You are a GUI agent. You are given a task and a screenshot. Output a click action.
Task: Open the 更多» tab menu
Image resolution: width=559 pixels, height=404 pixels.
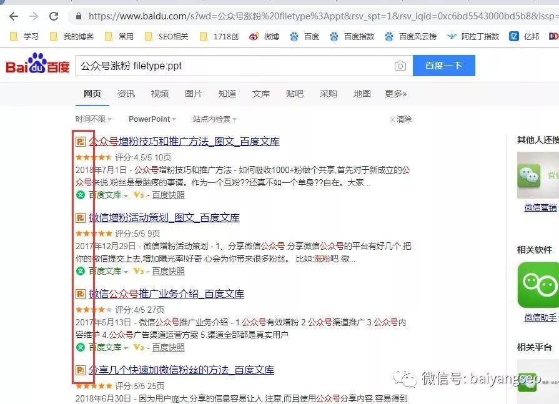[x=396, y=94]
